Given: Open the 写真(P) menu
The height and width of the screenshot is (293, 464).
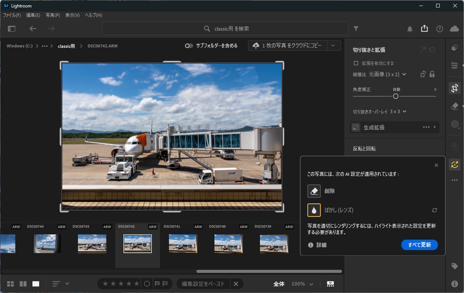Looking at the screenshot, I should point(53,15).
